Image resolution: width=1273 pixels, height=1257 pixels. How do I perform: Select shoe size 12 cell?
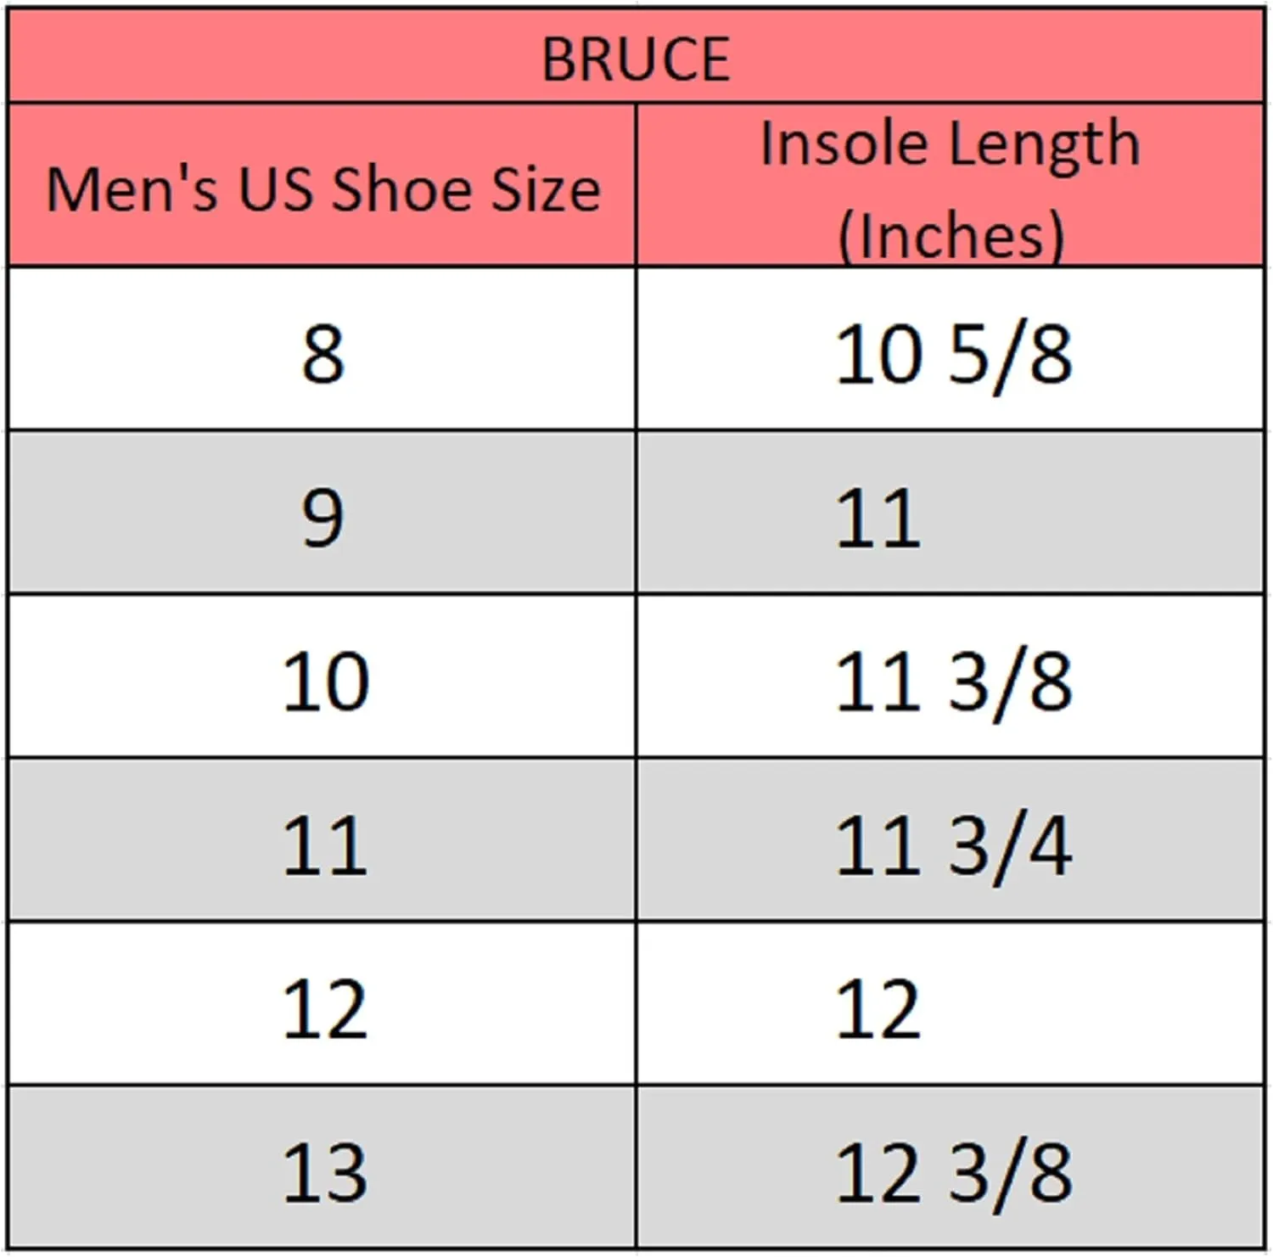point(322,1004)
